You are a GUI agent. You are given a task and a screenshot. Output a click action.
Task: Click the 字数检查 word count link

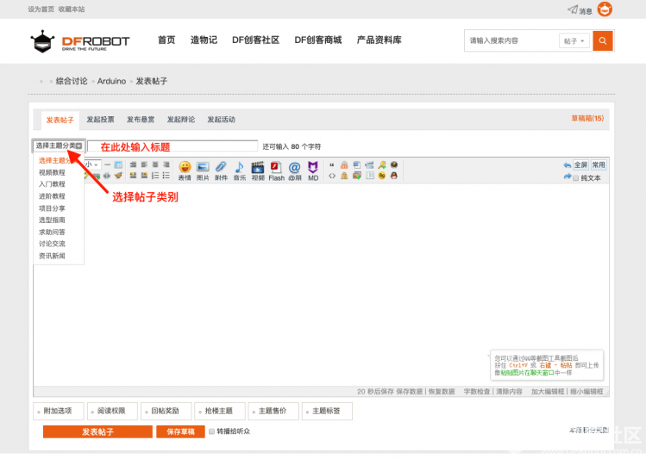click(x=477, y=392)
